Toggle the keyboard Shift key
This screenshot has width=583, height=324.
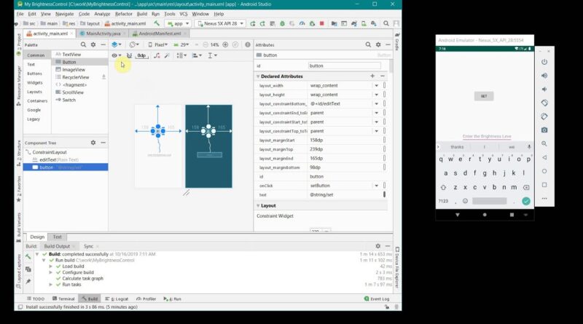pos(443,187)
